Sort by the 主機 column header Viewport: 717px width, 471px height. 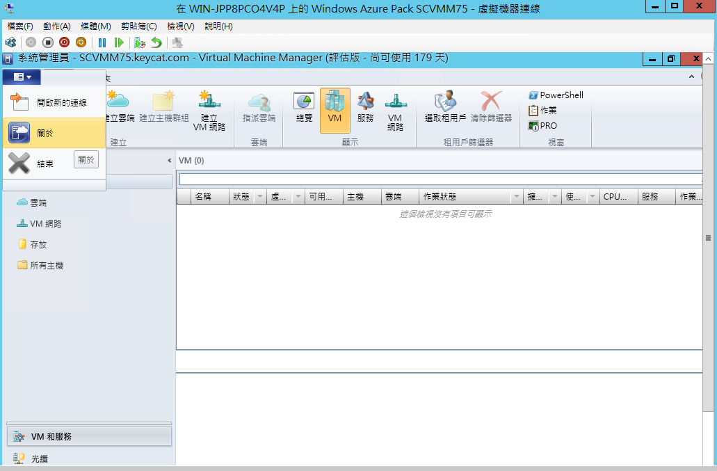[362, 197]
